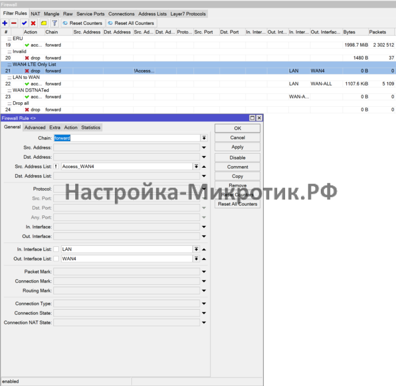Click the Comment button
The height and width of the screenshot is (386, 396).
tap(238, 167)
